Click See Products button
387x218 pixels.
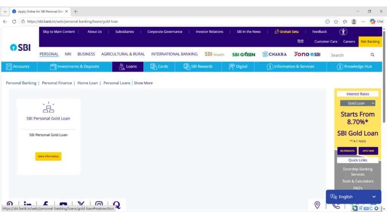click(347, 151)
